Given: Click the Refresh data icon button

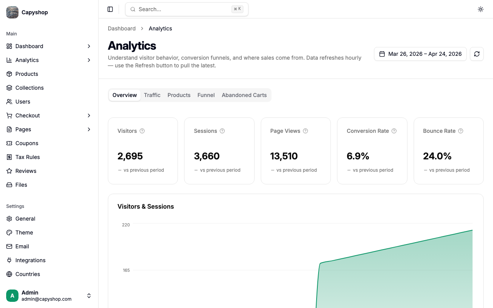Looking at the screenshot, I should pyautogui.click(x=477, y=54).
